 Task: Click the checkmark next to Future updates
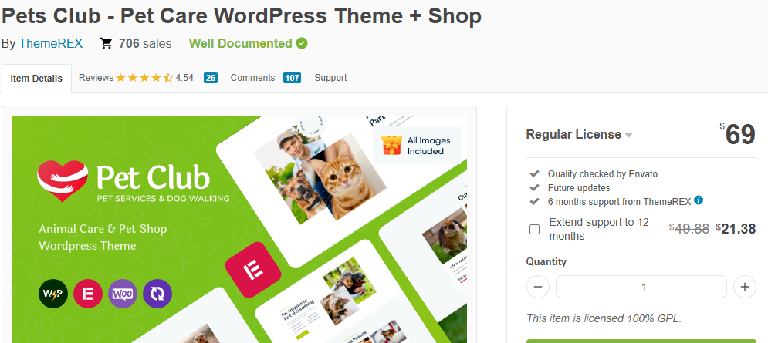pyautogui.click(x=534, y=187)
